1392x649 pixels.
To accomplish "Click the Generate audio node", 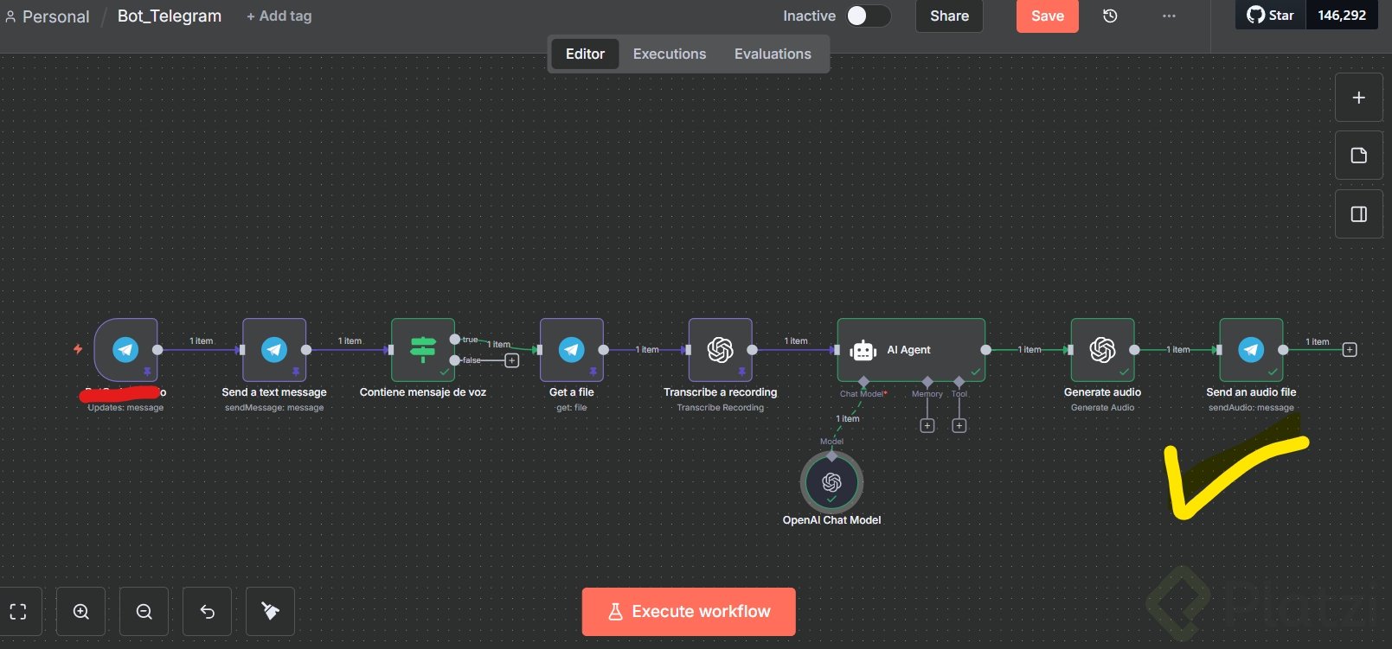I will click(x=1102, y=349).
